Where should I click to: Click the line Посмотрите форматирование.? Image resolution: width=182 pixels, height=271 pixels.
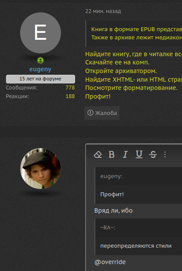coord(131,88)
